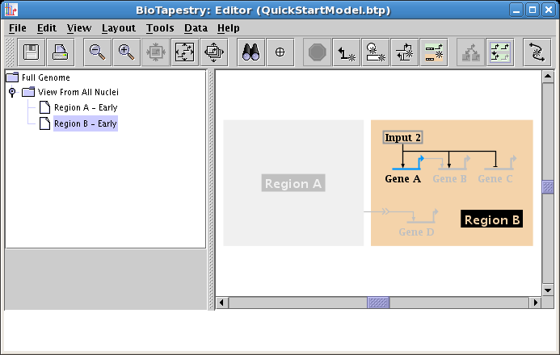The image size is (560, 355).
Task: Click the Zoom to Full Model icon
Action: coord(184,52)
